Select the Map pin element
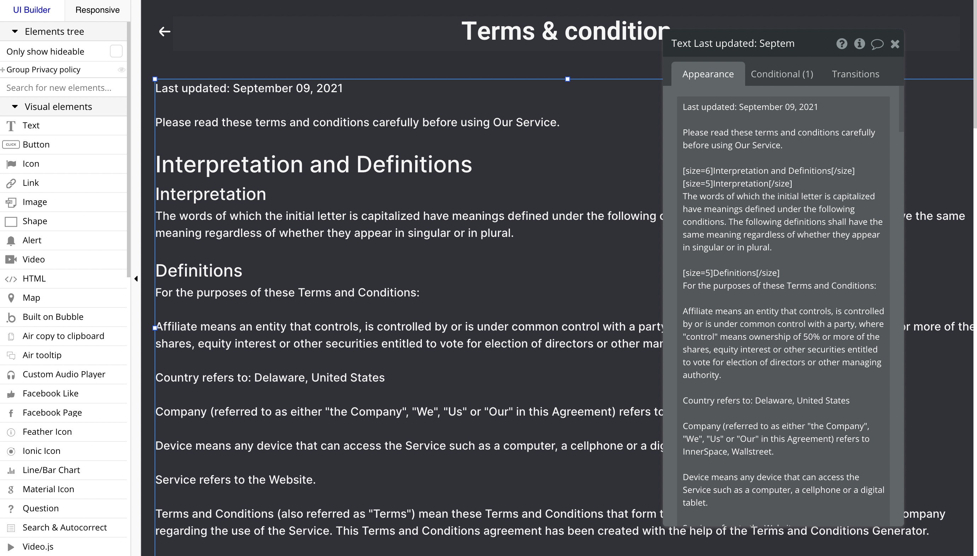977x556 pixels. click(x=11, y=298)
